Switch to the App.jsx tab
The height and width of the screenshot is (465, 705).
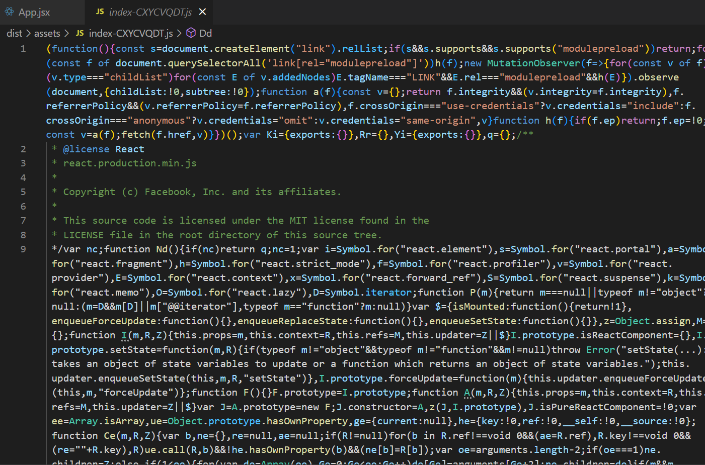pyautogui.click(x=34, y=12)
